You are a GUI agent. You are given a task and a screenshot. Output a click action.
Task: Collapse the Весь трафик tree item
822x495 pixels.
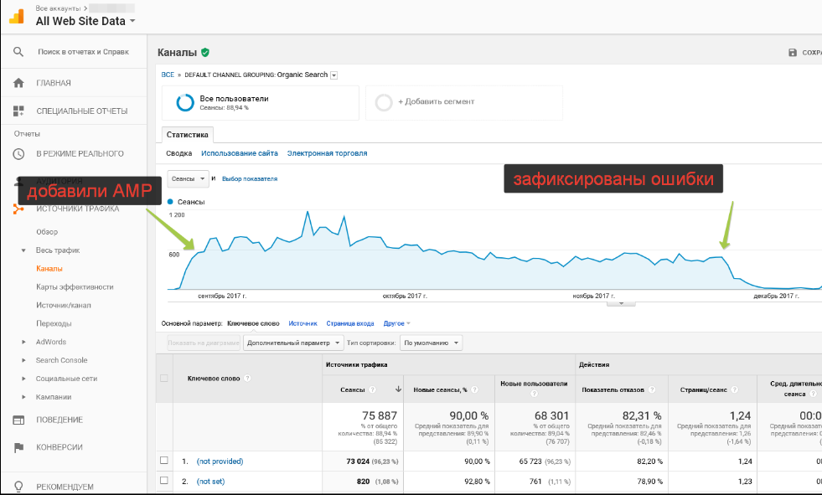pyautogui.click(x=23, y=250)
